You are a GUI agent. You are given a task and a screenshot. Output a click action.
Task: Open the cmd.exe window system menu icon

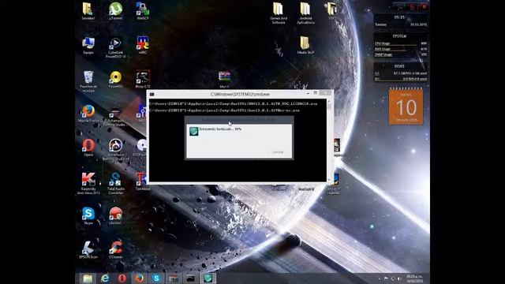[x=152, y=95]
